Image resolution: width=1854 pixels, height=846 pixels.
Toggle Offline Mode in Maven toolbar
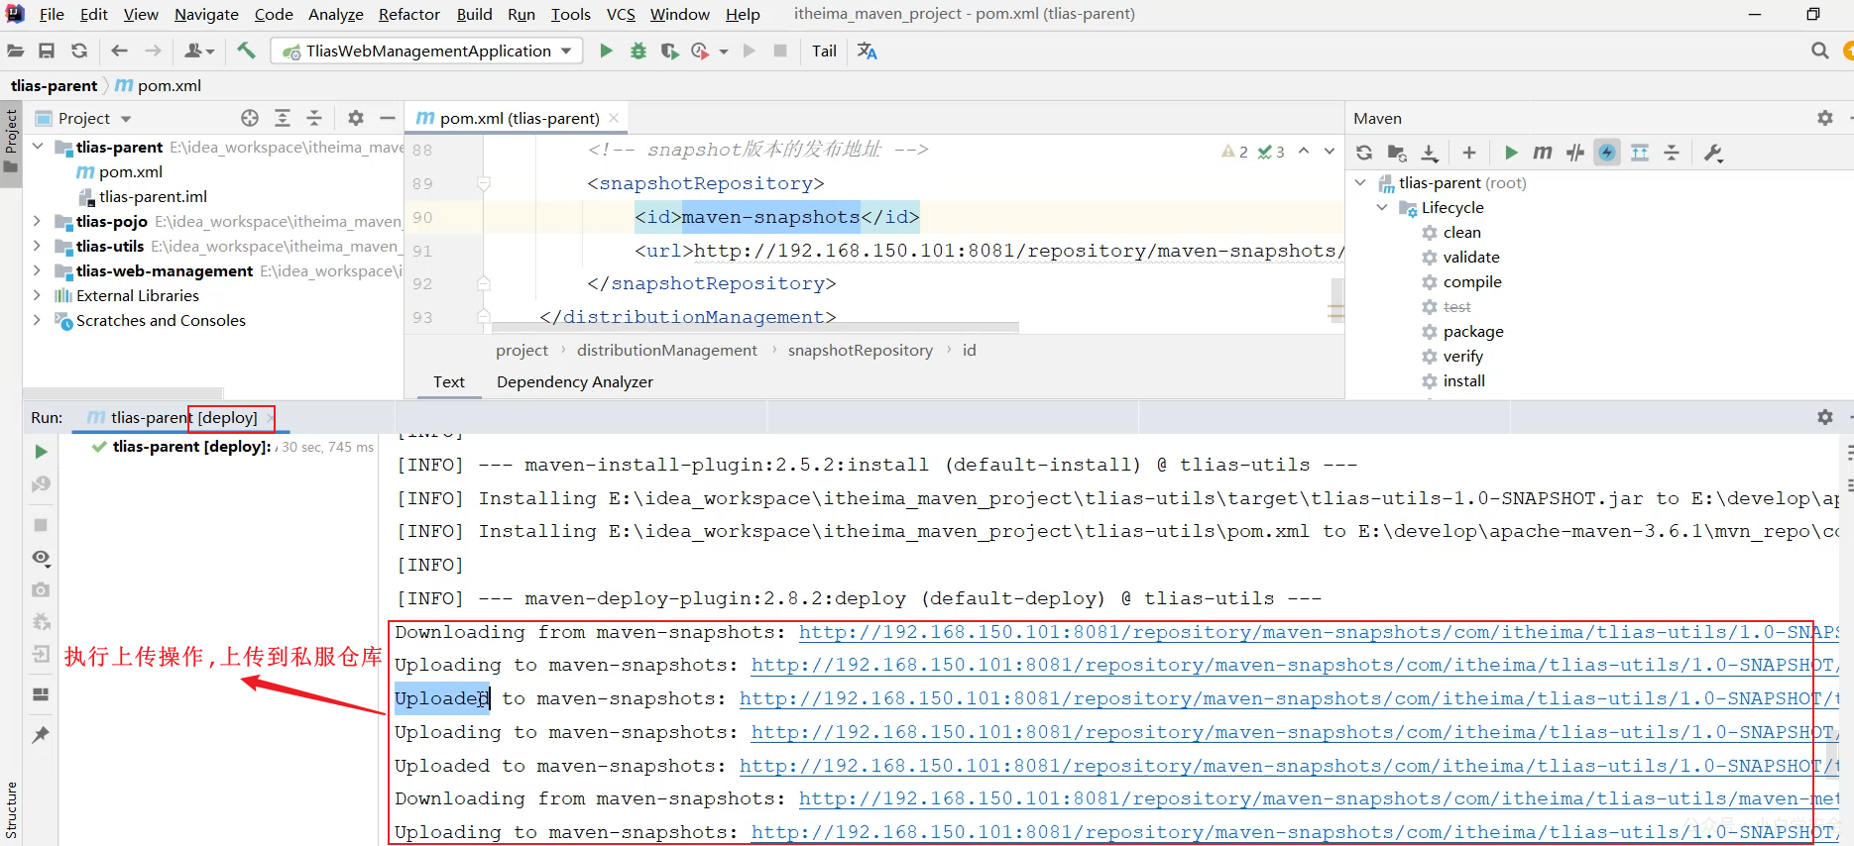(x=1575, y=153)
